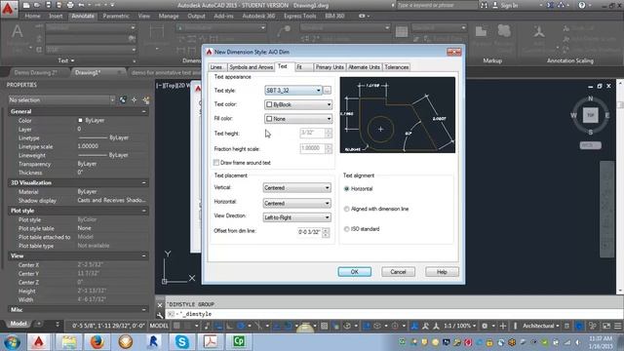This screenshot has height=351, width=624.
Task: Open Skype from the taskbar
Action: [x=182, y=342]
